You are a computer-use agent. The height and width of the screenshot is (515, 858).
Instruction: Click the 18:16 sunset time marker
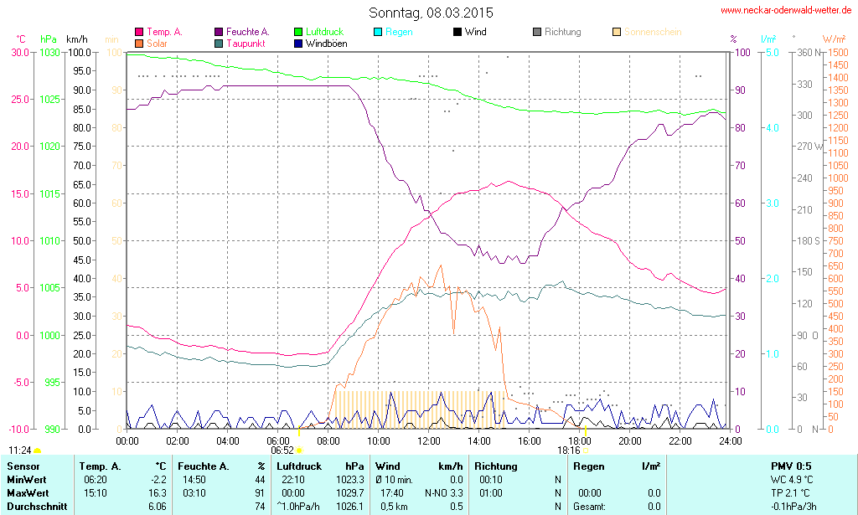point(568,450)
